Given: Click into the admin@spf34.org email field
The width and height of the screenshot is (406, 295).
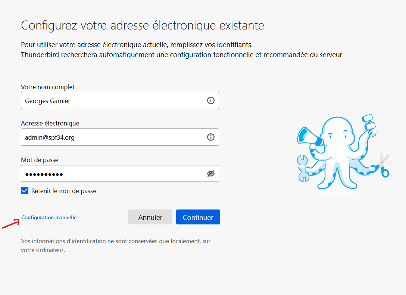Looking at the screenshot, I should click(112, 137).
